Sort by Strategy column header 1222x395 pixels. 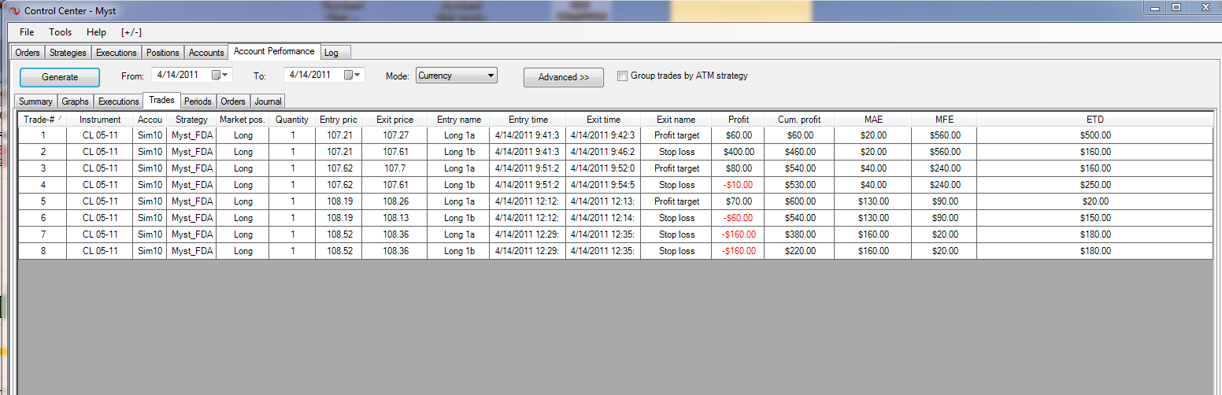pyautogui.click(x=192, y=120)
